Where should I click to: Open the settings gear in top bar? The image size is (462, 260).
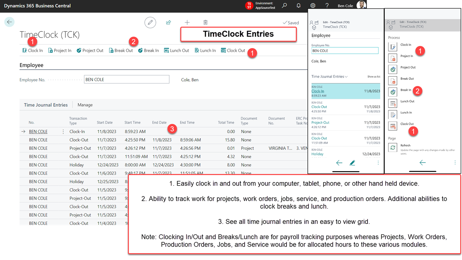coord(313,5)
